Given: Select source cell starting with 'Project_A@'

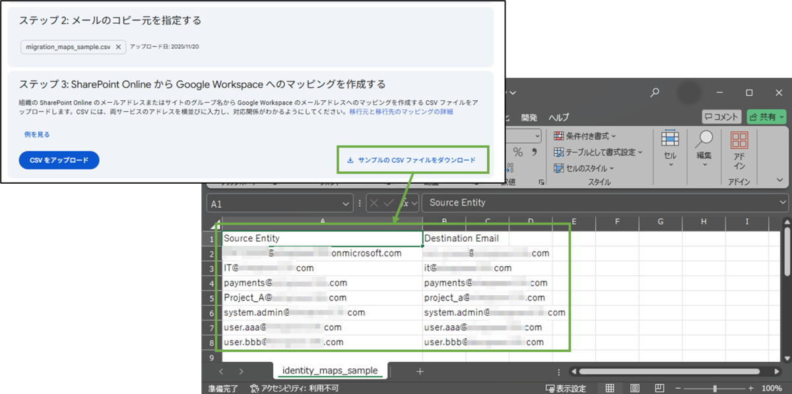Looking at the screenshot, I should coord(322,297).
